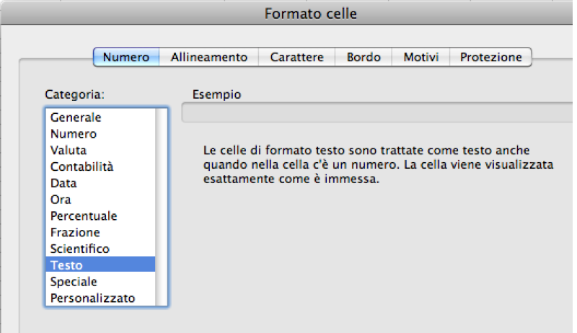577x333 pixels.
Task: Click the Categoria list scrollbar
Action: [x=162, y=208]
